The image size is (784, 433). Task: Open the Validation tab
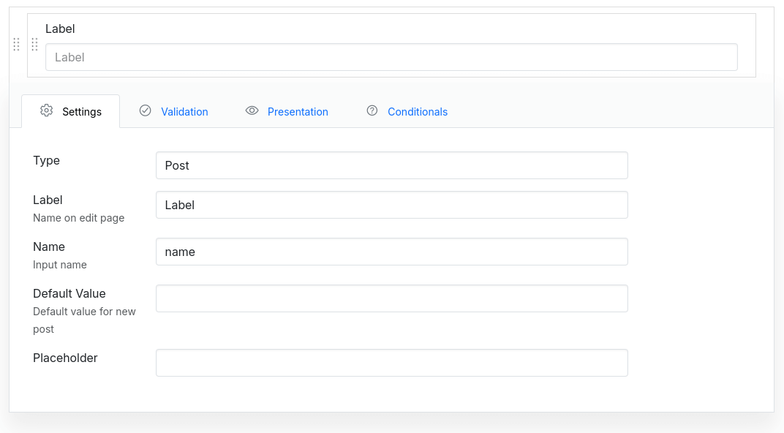click(184, 112)
